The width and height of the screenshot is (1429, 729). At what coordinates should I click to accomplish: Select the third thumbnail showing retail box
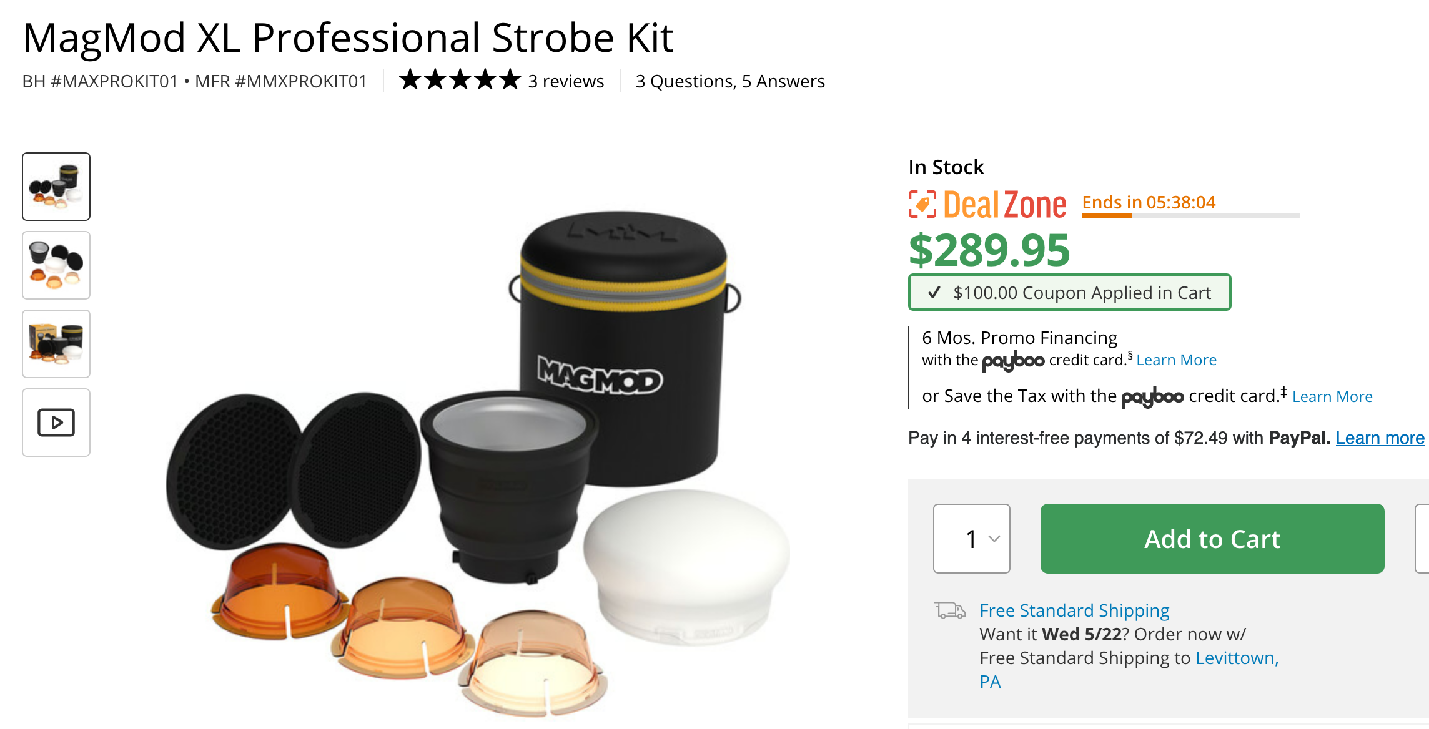coord(56,344)
